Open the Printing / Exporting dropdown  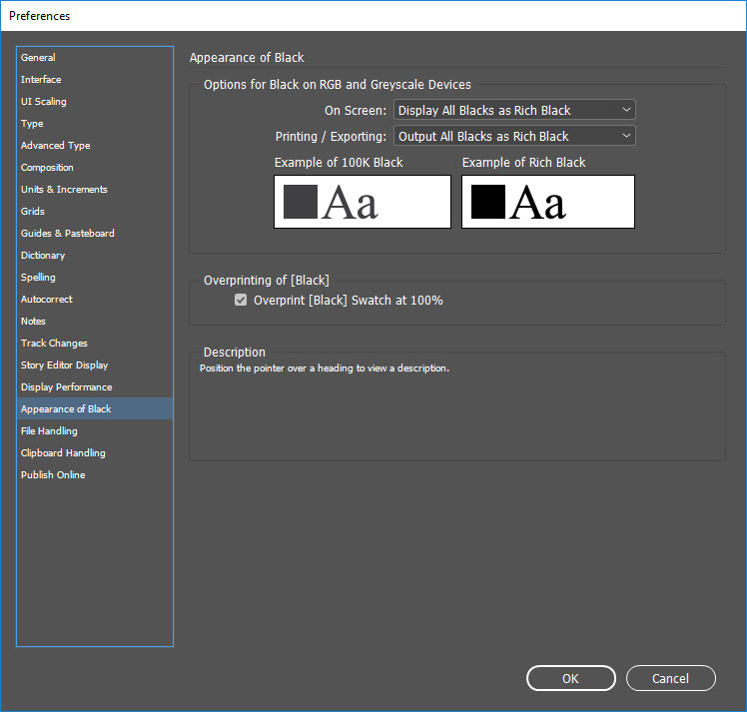[x=514, y=136]
